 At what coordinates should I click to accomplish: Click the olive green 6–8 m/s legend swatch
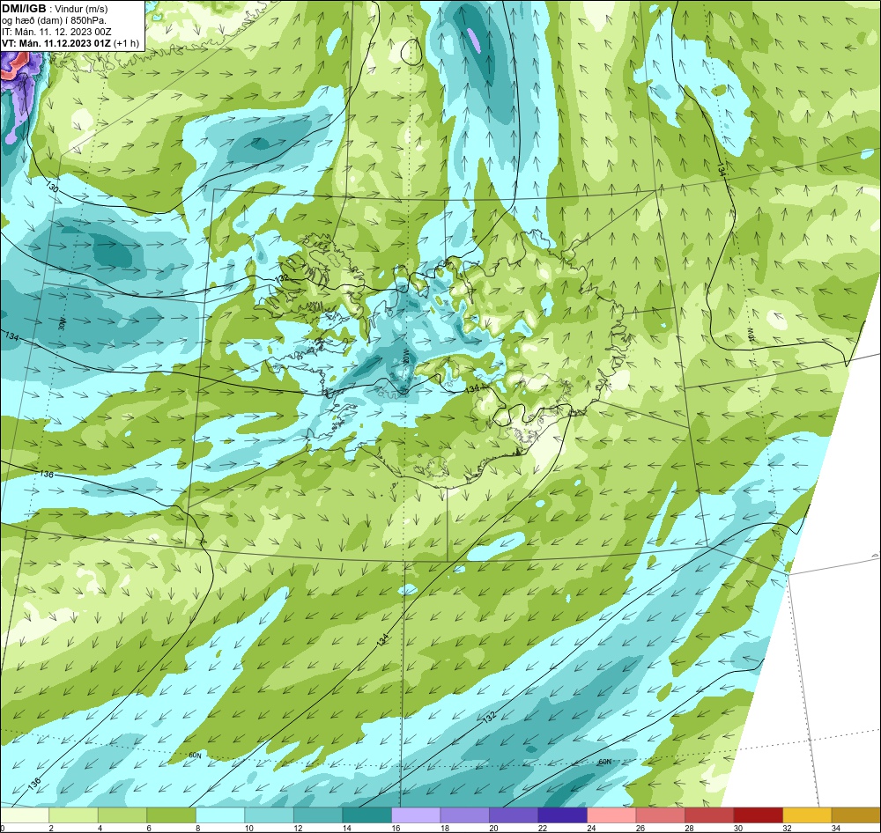(x=172, y=815)
